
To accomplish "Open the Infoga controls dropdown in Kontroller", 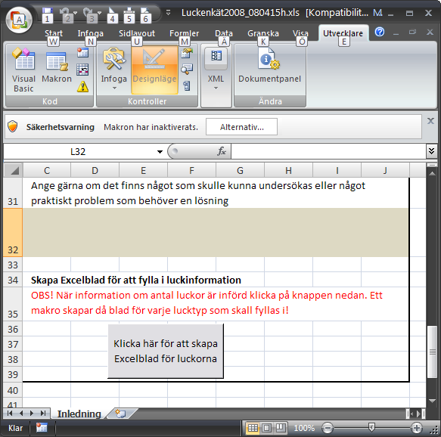I will (114, 88).
